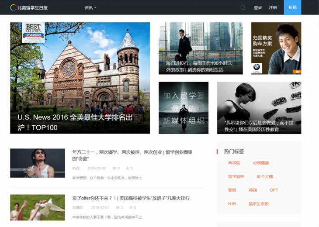This screenshot has width=319, height=227.
Task: Click star icon on 发了offer article
Action: click(130, 207)
